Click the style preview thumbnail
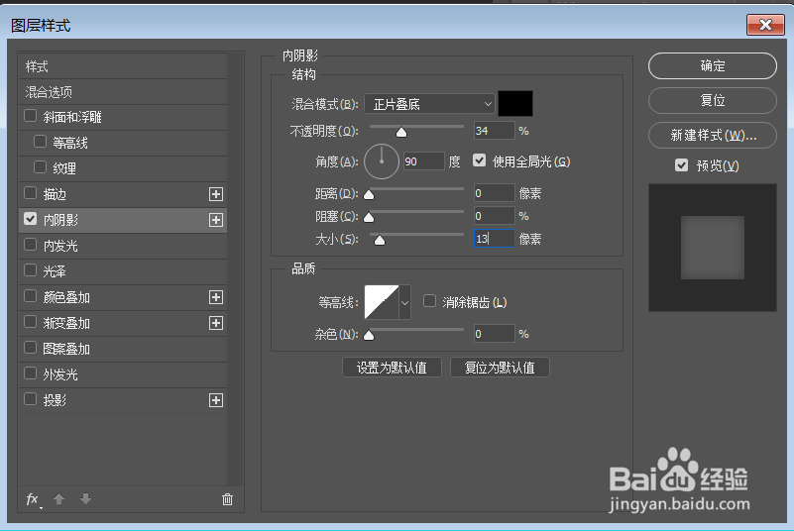 pos(712,248)
